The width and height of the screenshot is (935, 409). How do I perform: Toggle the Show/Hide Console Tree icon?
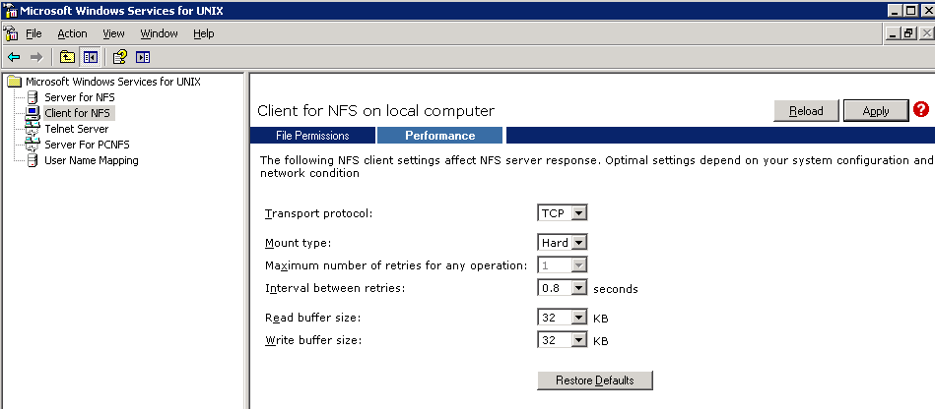(90, 57)
